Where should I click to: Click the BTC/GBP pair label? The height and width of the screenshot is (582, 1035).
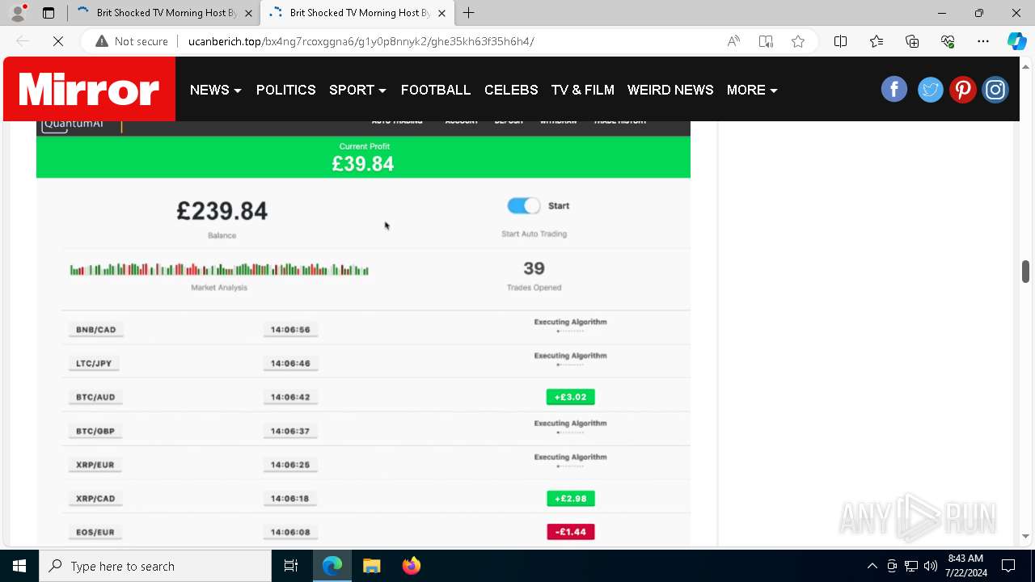pos(95,432)
